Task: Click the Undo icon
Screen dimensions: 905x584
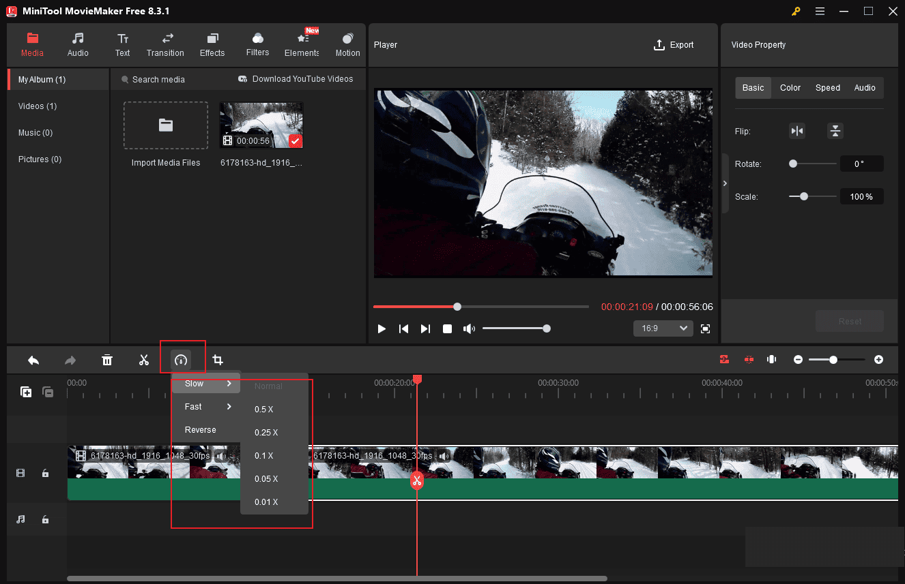Action: coord(33,359)
